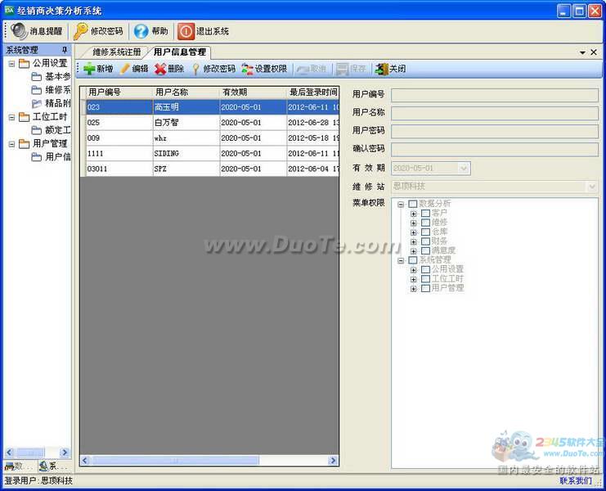The image size is (606, 491).
Task: Click the disabled 取消 button
Action: (312, 69)
